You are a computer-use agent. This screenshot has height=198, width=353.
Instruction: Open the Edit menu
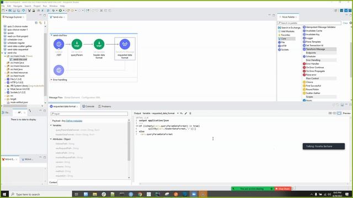(9, 6)
